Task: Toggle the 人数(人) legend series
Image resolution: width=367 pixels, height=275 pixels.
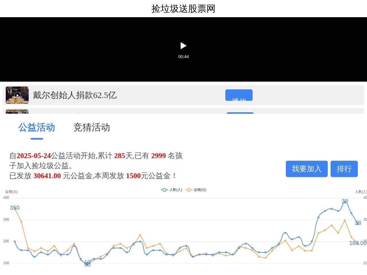Action: click(175, 190)
